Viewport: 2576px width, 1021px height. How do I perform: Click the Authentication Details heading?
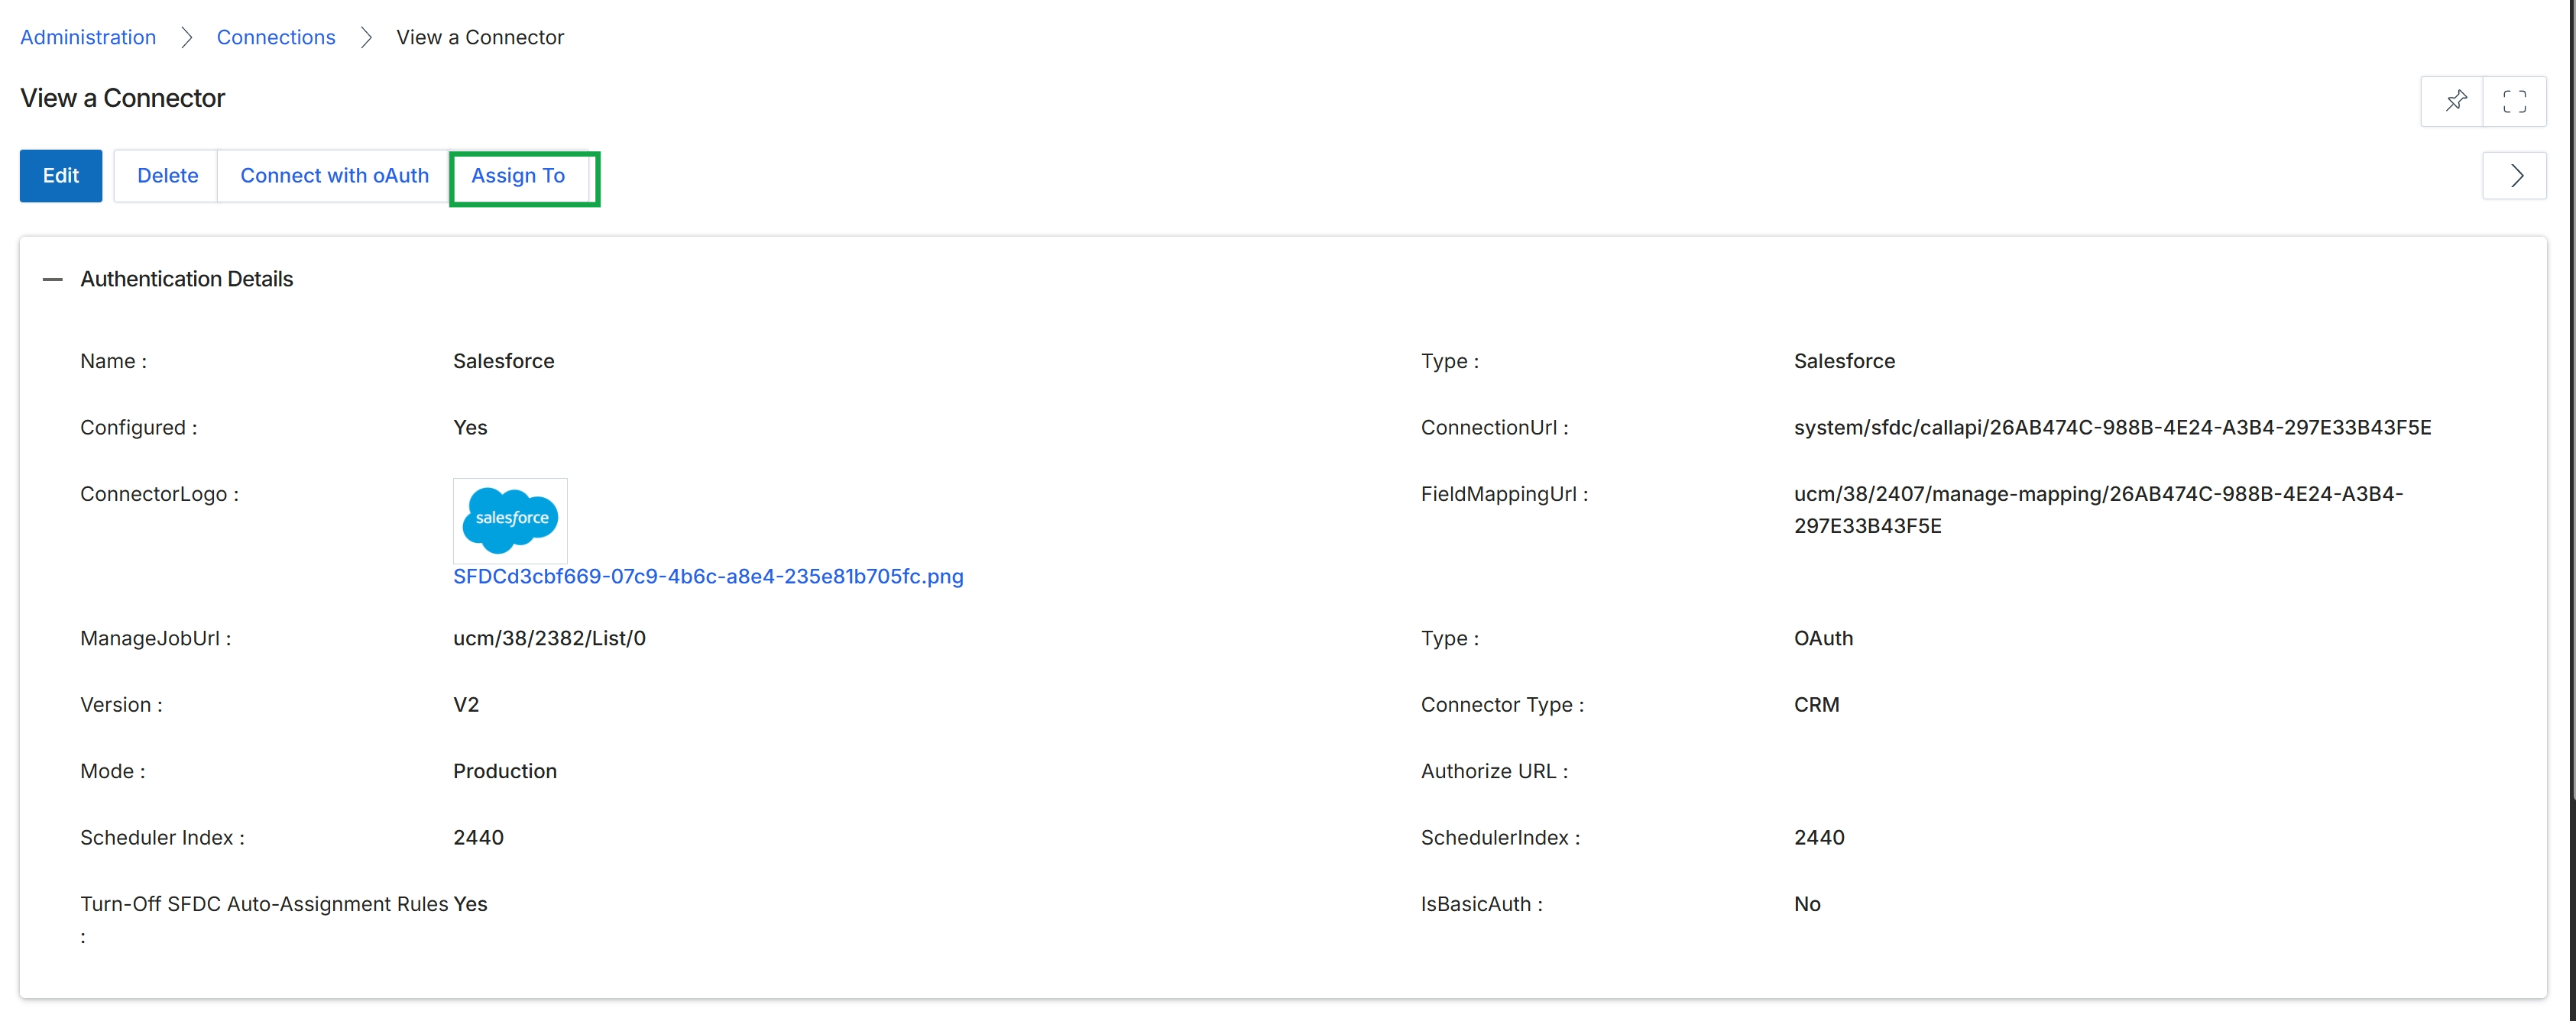coord(186,279)
